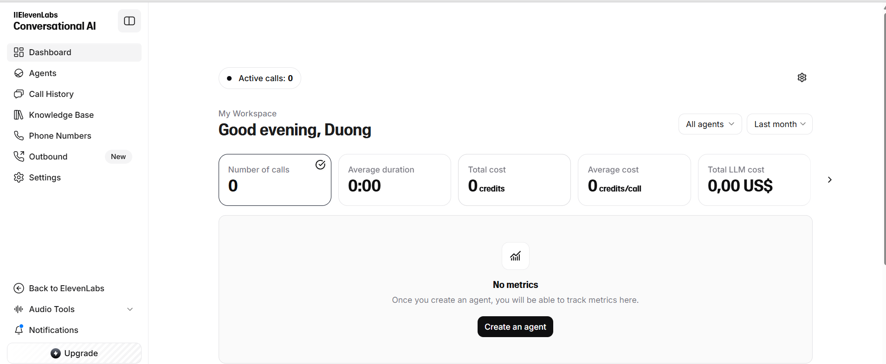886x364 pixels.
Task: Click the Agents icon in sidebar
Action: [x=19, y=73]
